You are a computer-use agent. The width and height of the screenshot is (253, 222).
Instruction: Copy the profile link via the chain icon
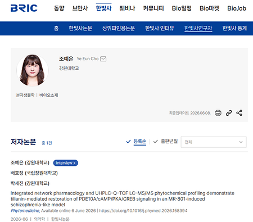[229, 113]
